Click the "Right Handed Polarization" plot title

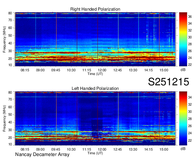95,9
